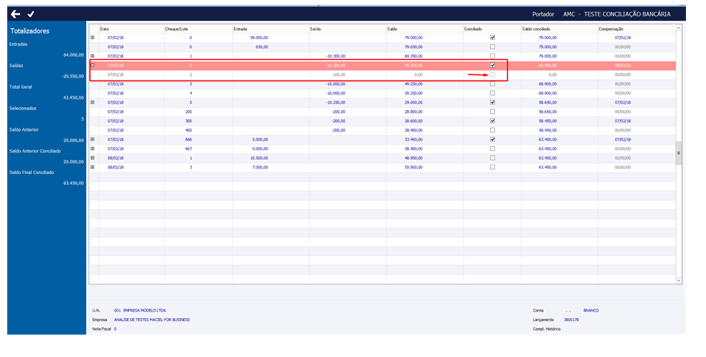Expand the Cheque/Lote 667 row
This screenshot has height=357, width=706.
93,149
